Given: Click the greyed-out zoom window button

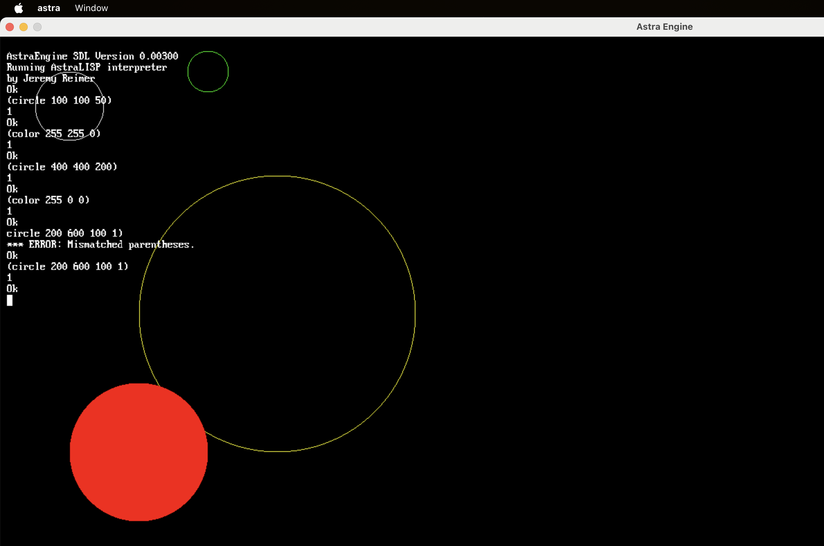Looking at the screenshot, I should (37, 27).
